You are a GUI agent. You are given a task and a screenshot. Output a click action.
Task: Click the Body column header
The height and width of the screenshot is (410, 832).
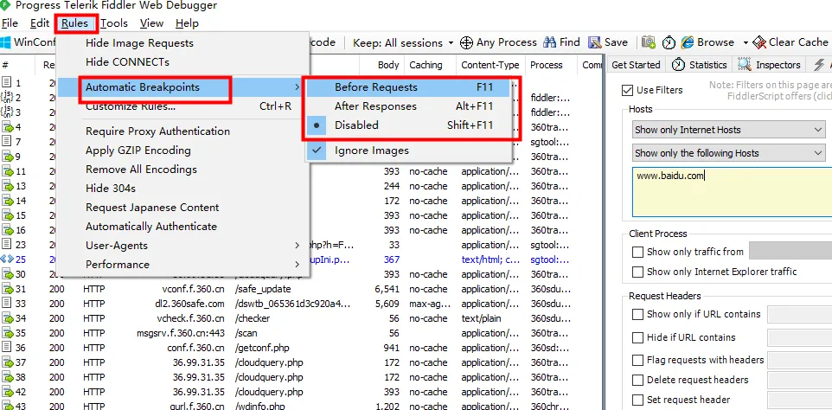coord(381,65)
